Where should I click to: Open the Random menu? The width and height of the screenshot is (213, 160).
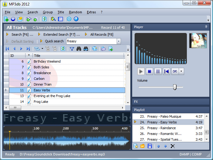75,12
